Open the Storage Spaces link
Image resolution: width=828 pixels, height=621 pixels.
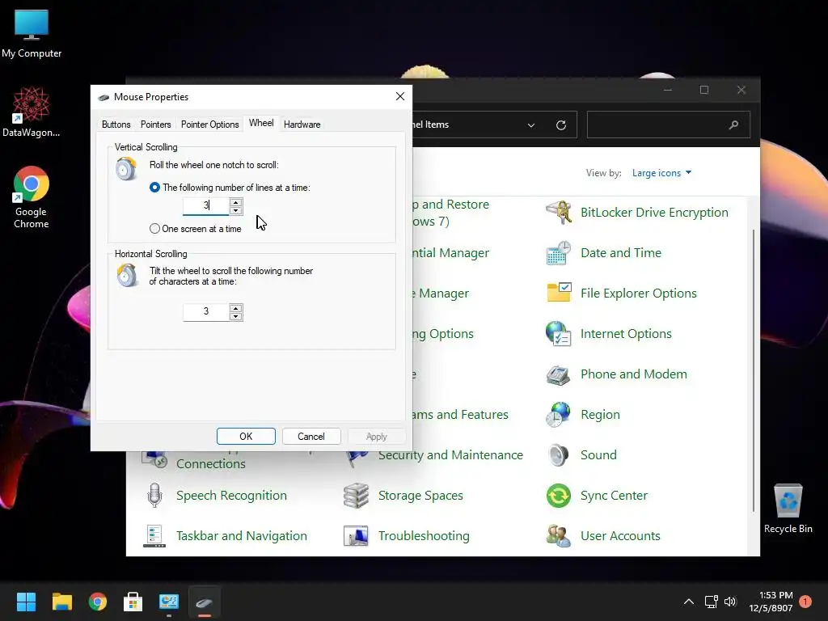point(420,496)
